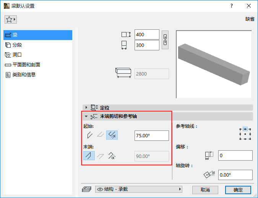Toggle the height-width chain link icon
Viewport: 258px width, 198px height.
(x=165, y=40)
